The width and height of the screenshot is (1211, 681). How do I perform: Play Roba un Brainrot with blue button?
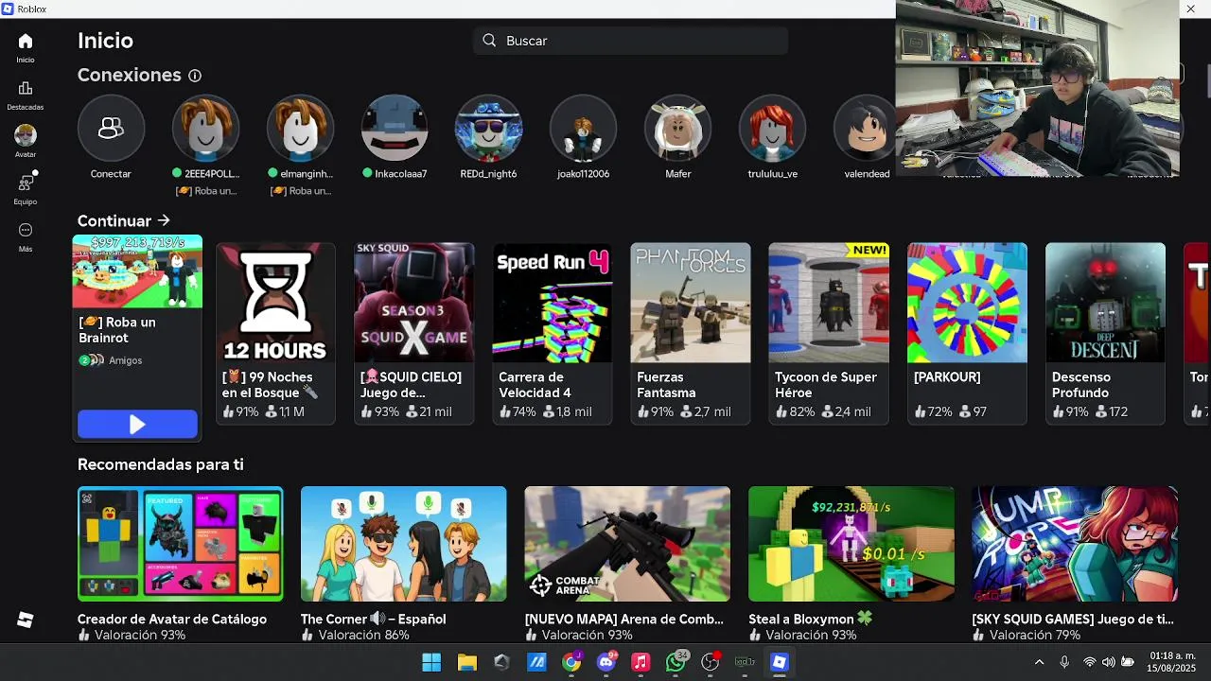(x=137, y=425)
